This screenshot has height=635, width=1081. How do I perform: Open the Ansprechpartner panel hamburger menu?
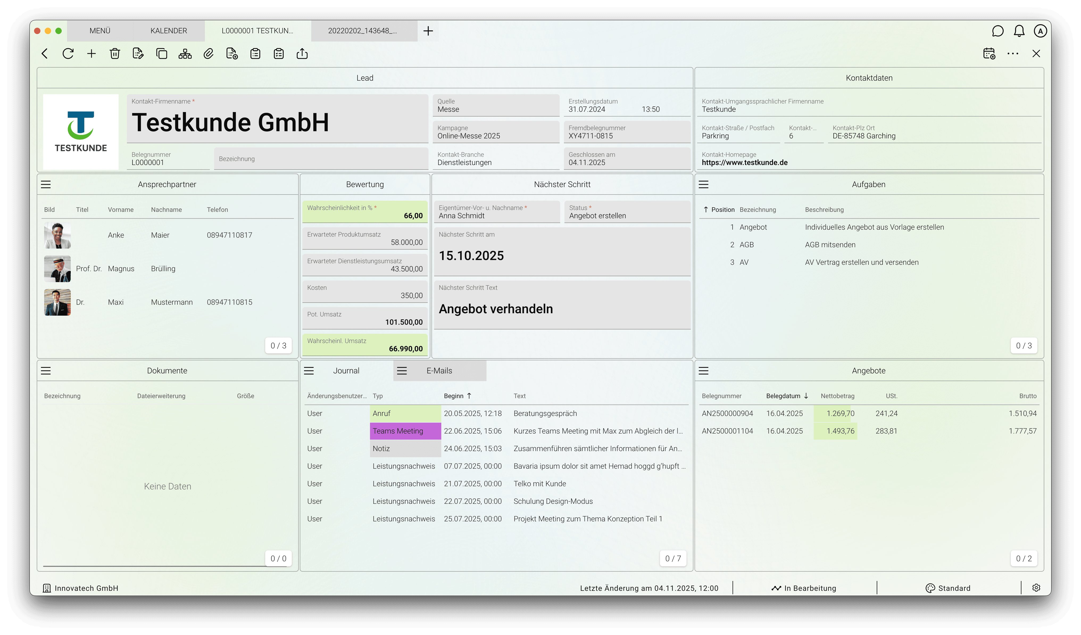(46, 184)
